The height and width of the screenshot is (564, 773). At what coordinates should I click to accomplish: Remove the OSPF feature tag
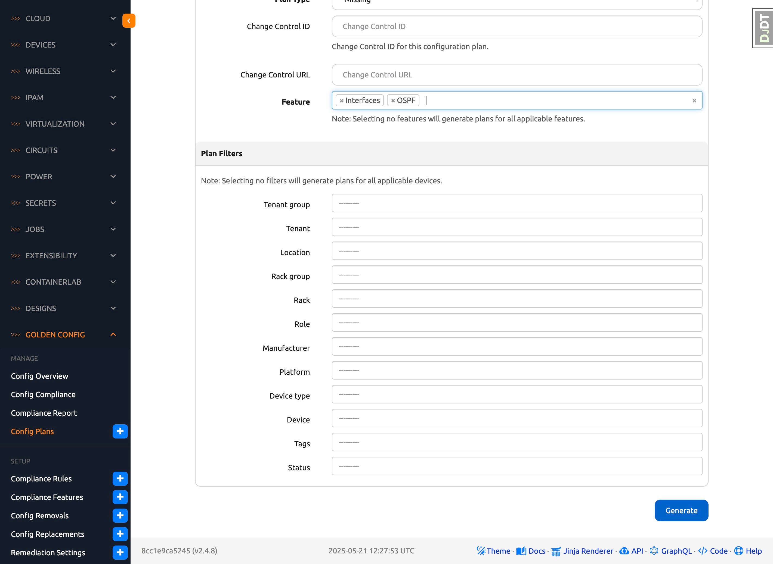pyautogui.click(x=393, y=101)
